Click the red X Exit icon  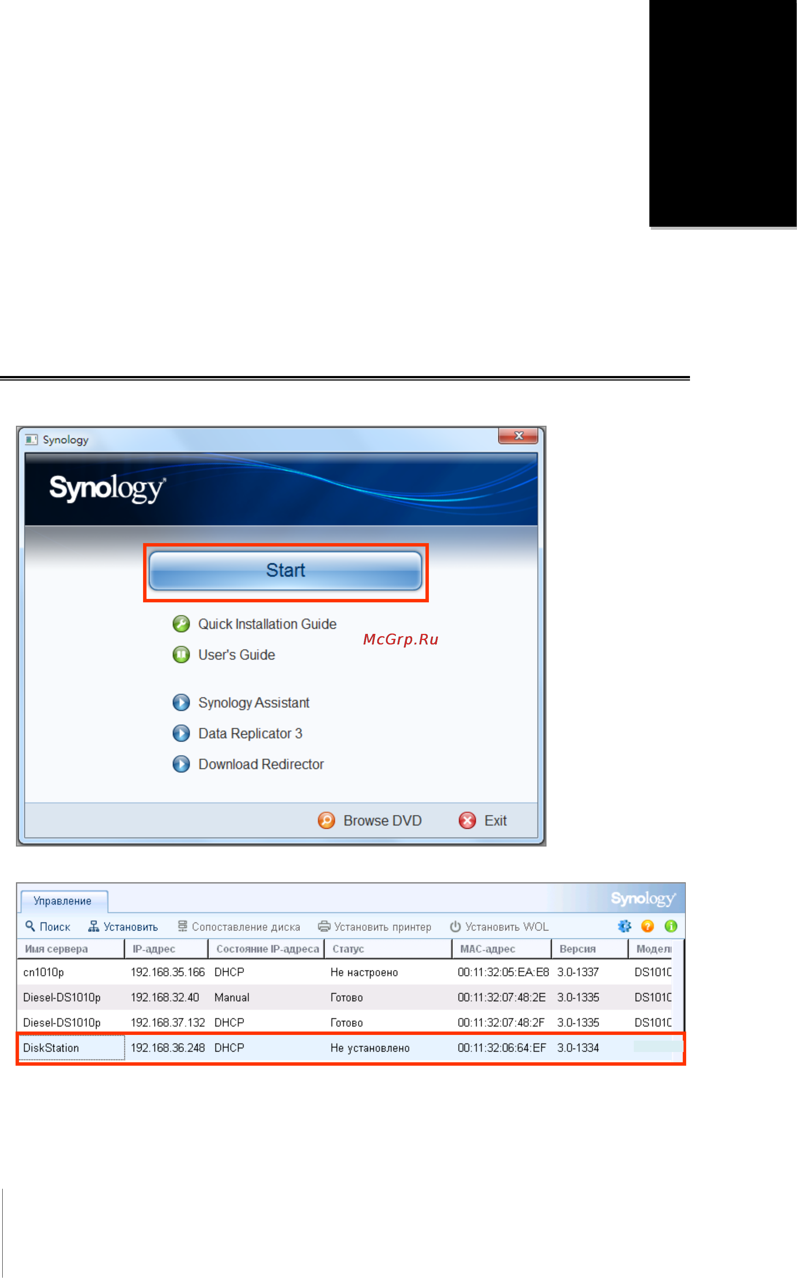[x=467, y=821]
